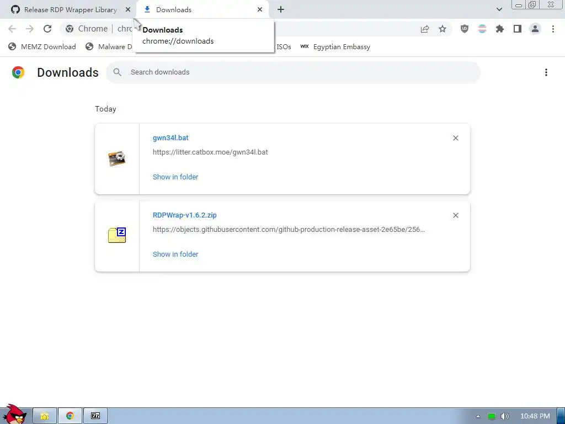Open MEMZ Download bookmark
The image size is (565, 424).
click(42, 47)
